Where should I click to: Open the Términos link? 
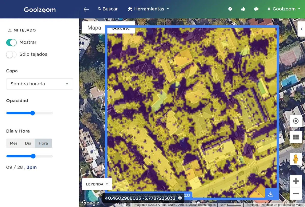coord(251,205)
